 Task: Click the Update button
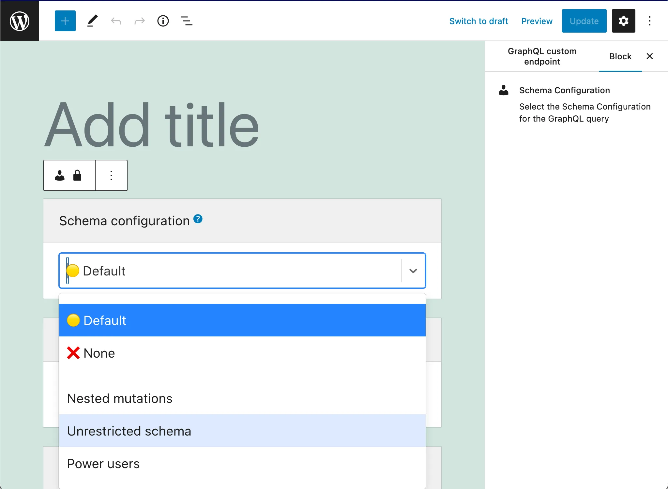[x=584, y=21]
